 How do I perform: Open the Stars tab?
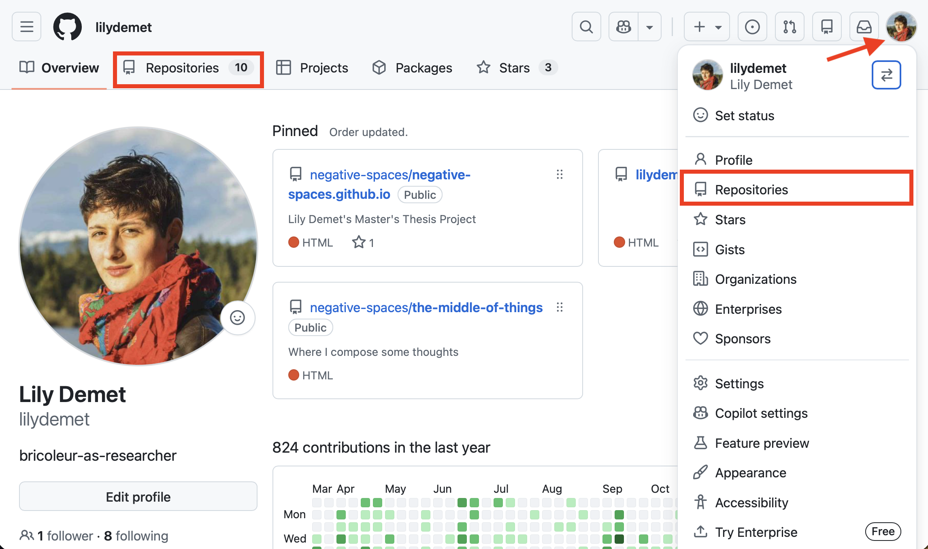514,68
